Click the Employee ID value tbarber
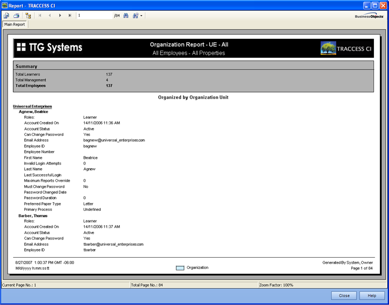The image size is (389, 305). [x=90, y=250]
